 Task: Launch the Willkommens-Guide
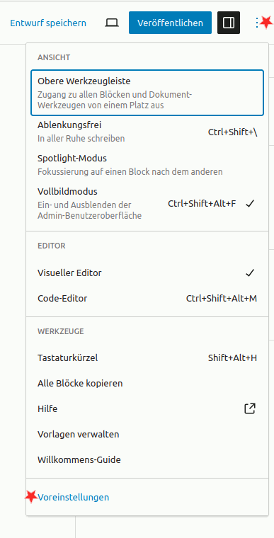point(147,459)
